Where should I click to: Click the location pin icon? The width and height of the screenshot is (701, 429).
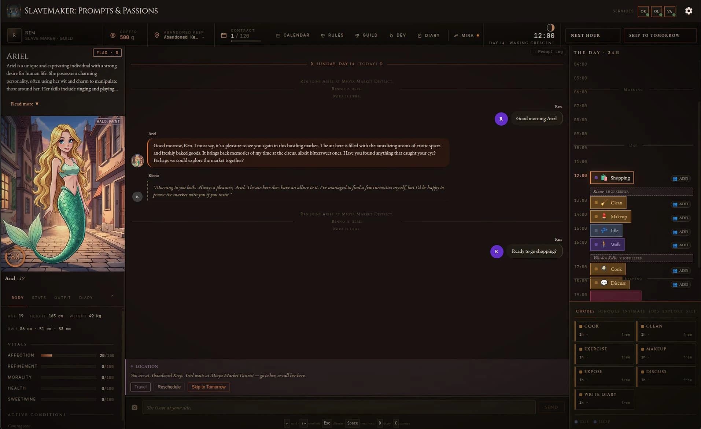click(157, 35)
